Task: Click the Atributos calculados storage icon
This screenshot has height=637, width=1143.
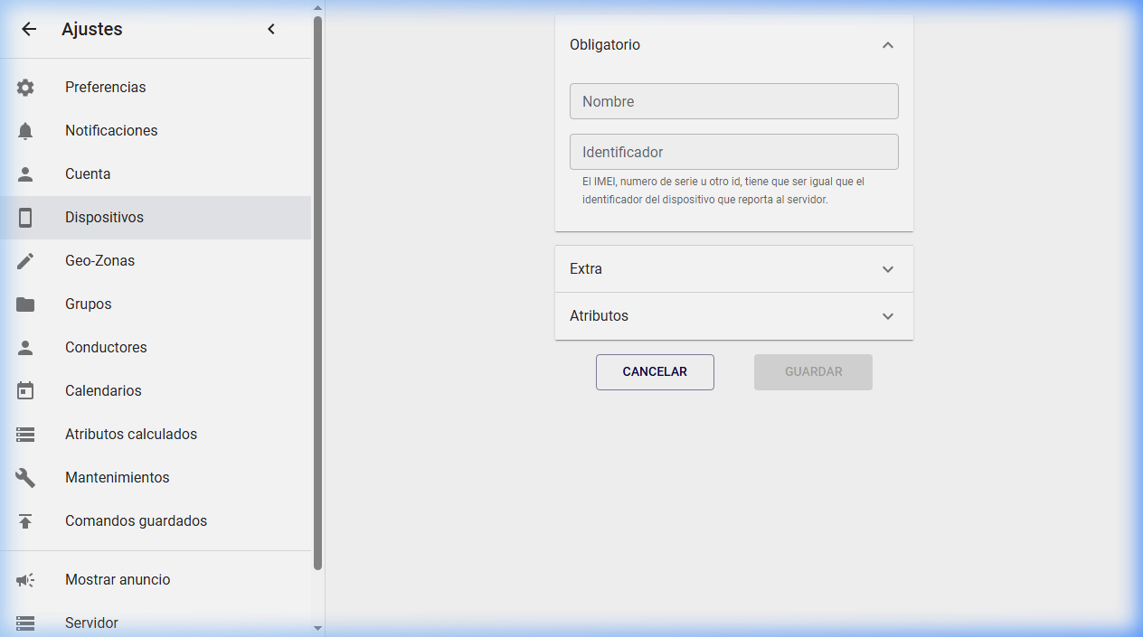Action: [x=25, y=435]
